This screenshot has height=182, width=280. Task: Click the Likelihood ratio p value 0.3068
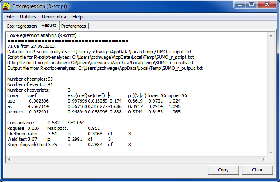click(95, 134)
